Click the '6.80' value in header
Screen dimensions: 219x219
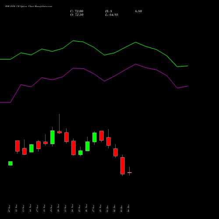tap(138, 11)
